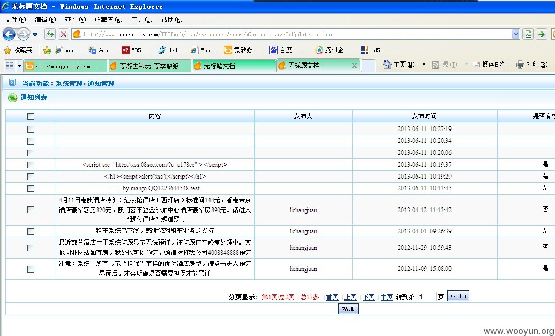Check the 港澳酒店特价 notice row checkbox
This screenshot has width=555, height=336.
coord(31,210)
